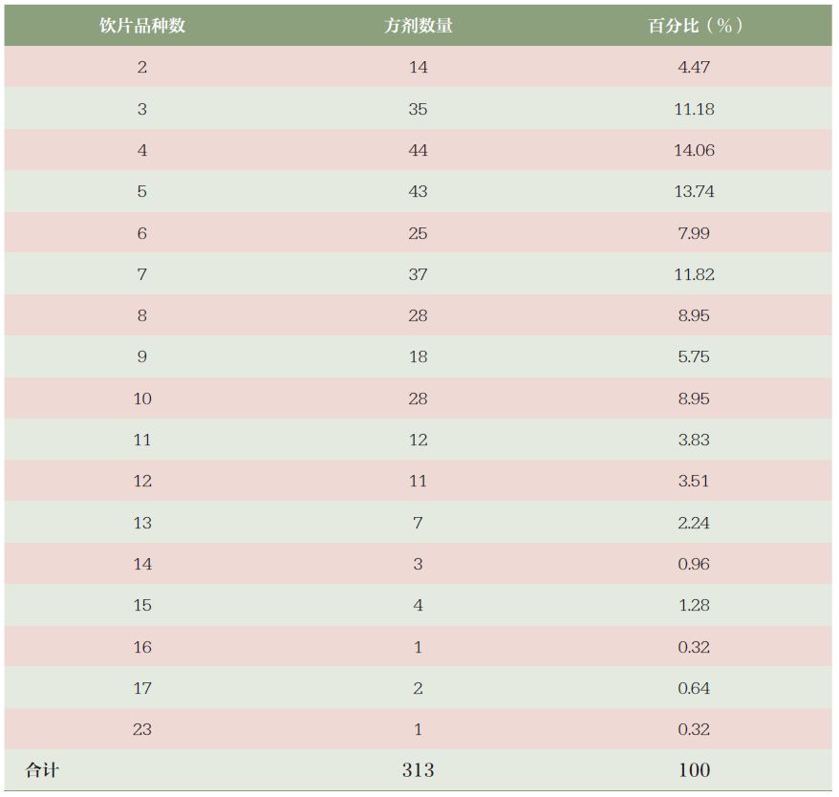
Task: Select variety number 13 cell
Action: pos(142,523)
